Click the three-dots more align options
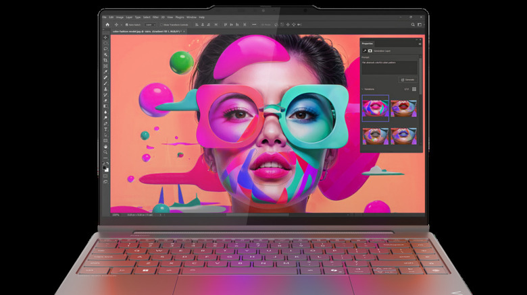This screenshot has width=527, height=295. point(255,24)
